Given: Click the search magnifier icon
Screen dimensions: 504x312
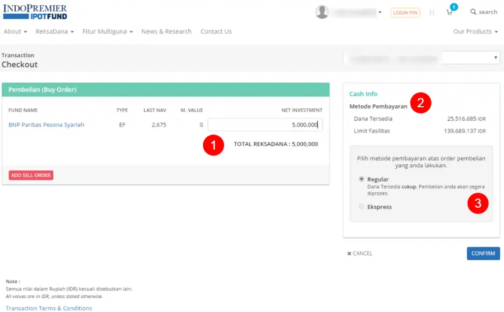Looking at the screenshot, I should [473, 12].
